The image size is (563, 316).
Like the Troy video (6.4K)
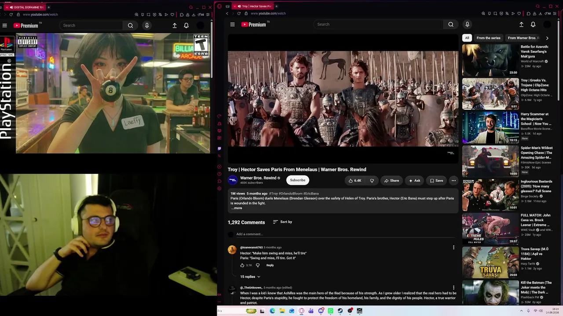[355, 180]
